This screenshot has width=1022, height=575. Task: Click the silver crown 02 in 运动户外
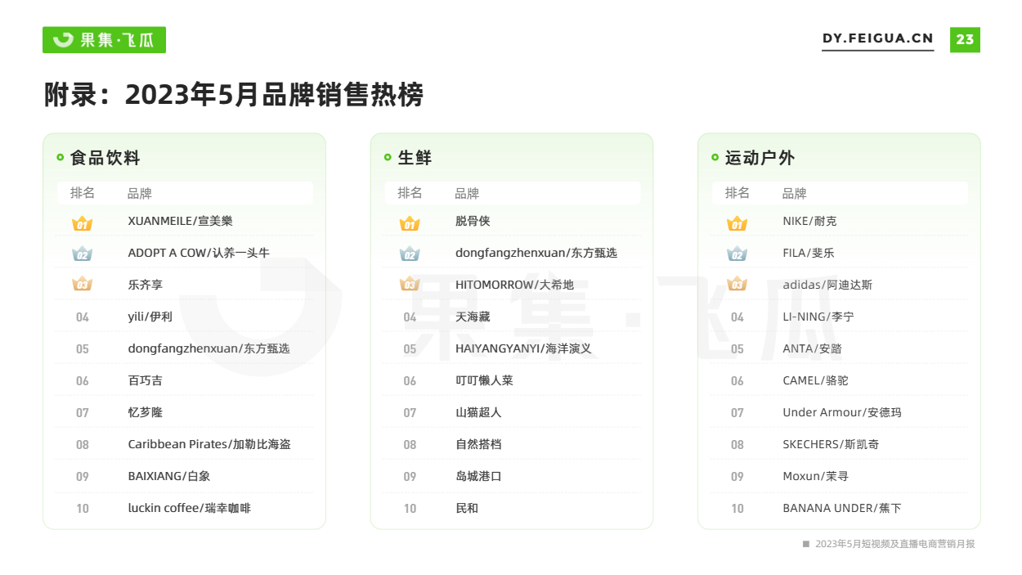(x=737, y=254)
